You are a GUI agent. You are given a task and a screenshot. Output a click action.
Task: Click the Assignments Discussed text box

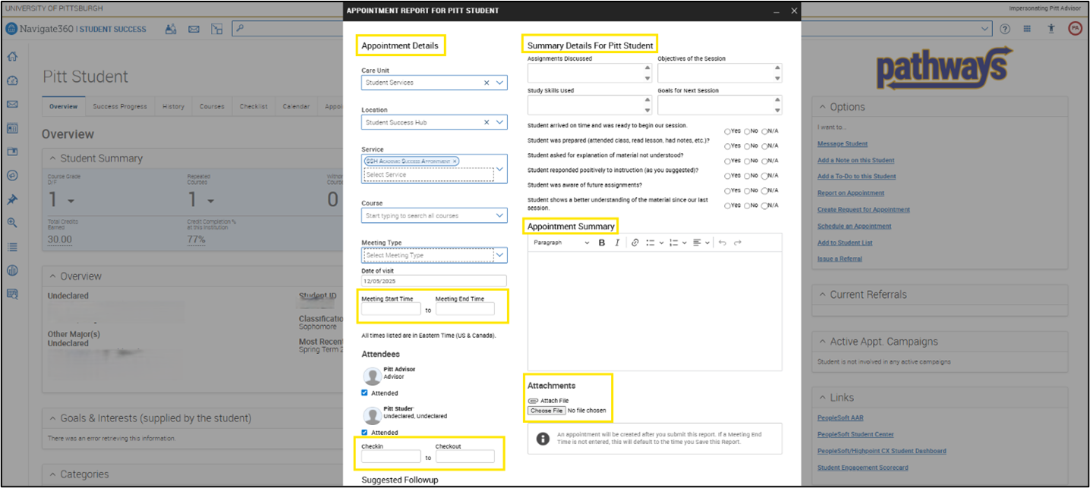tap(589, 73)
